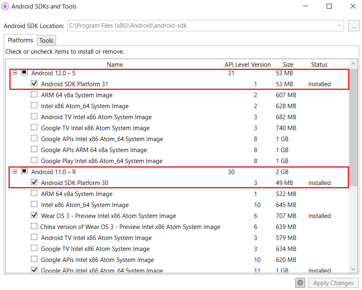The width and height of the screenshot is (362, 290).
Task: Select the Platforms tab
Action: 20,40
